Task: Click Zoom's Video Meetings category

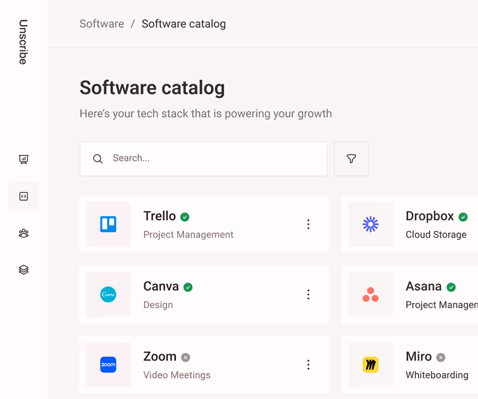Action: click(x=177, y=375)
